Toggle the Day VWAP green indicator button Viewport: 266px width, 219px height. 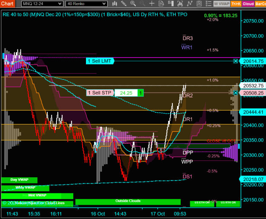coord(19,180)
